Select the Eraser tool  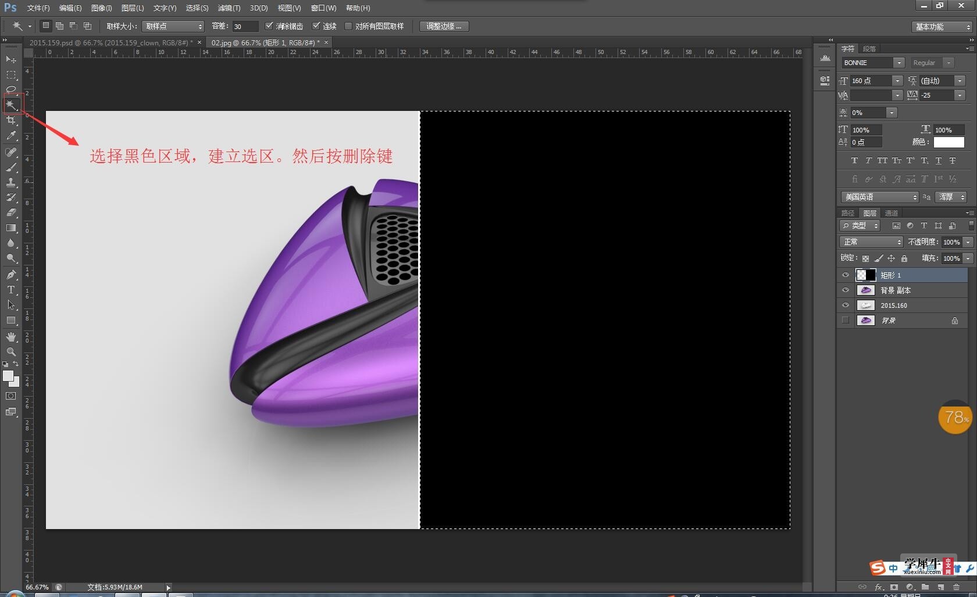(x=11, y=213)
